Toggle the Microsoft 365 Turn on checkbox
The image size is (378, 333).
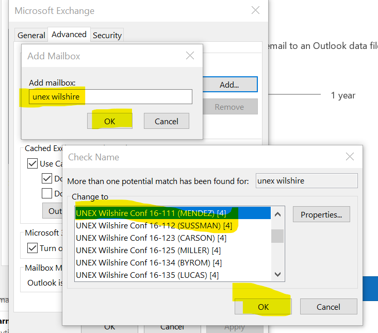coord(32,248)
